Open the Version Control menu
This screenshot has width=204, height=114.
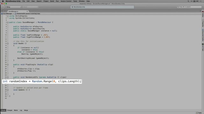click(66, 1)
